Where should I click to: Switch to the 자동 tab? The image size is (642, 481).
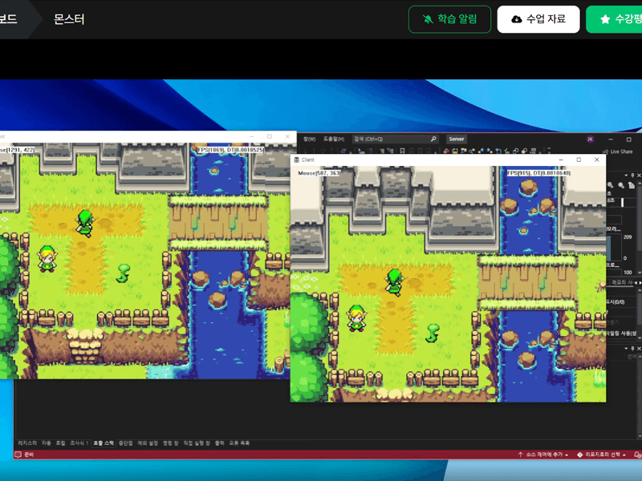point(47,443)
